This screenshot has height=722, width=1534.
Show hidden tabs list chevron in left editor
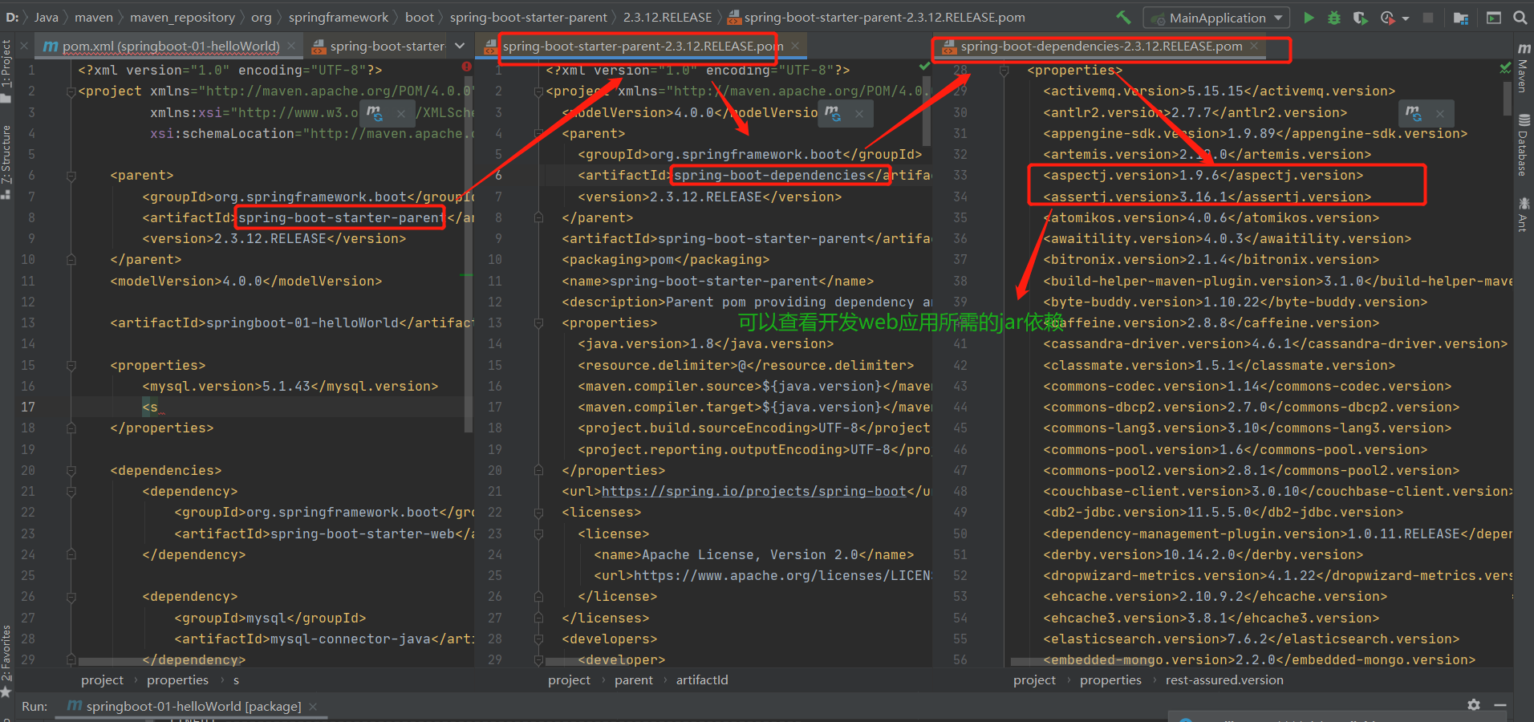point(459,46)
